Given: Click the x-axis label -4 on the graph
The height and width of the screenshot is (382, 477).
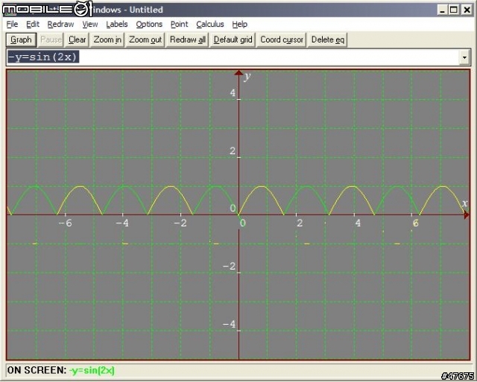Looking at the screenshot, I should pos(122,223).
